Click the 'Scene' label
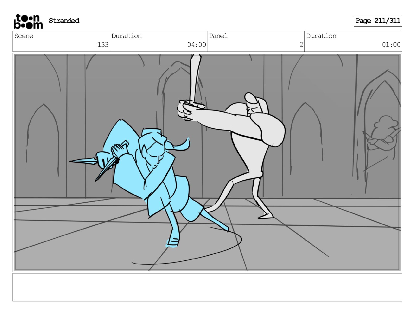Image resolution: width=415 pixels, height=320 pixels. coord(24,36)
